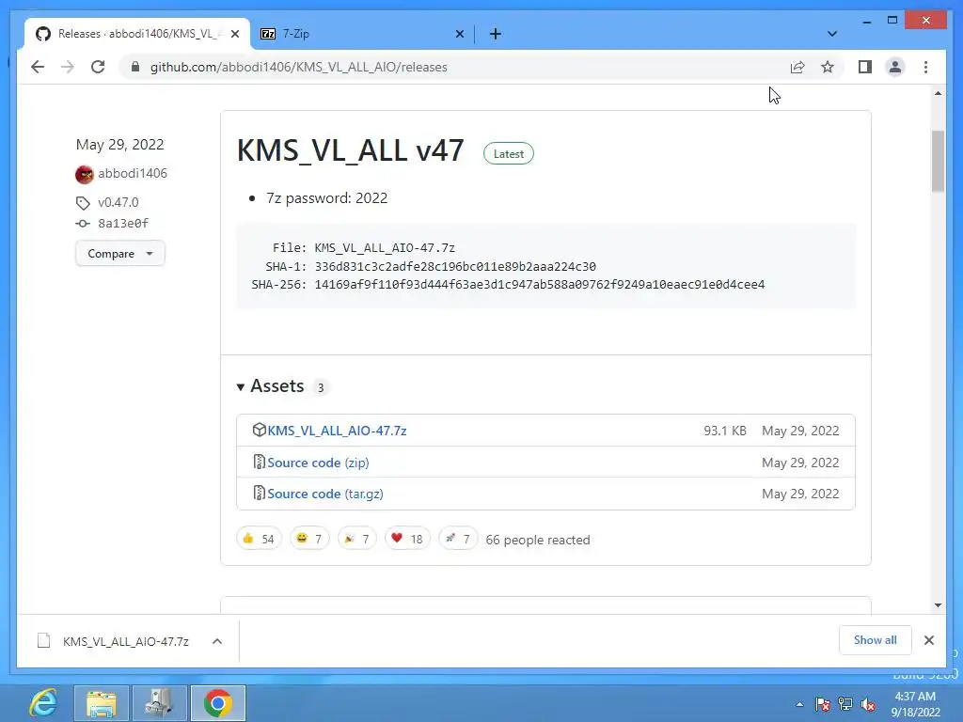
Task: Share this page via share icon
Action: [797, 67]
